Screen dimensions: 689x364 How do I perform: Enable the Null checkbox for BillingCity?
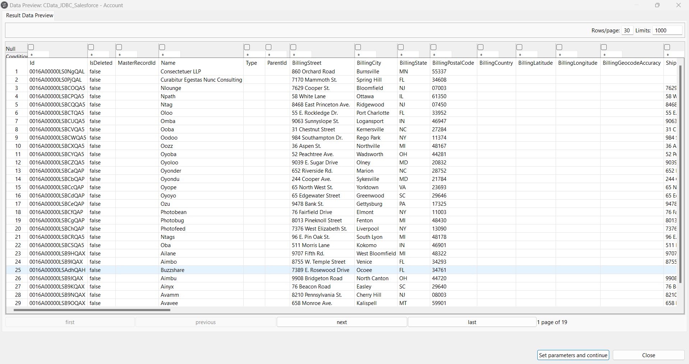pos(358,47)
